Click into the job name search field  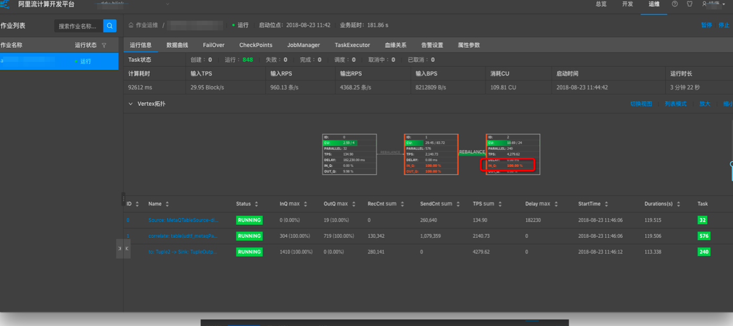(x=79, y=26)
